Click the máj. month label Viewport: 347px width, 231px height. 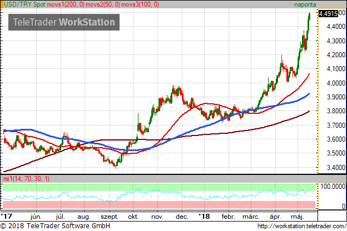point(297,217)
